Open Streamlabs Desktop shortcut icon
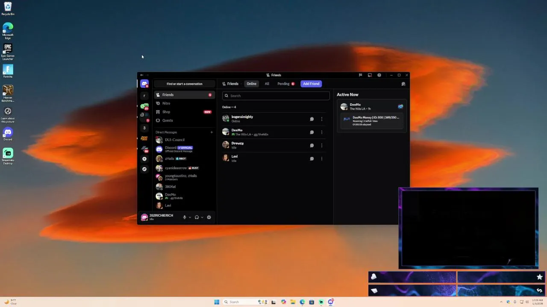 tap(8, 156)
